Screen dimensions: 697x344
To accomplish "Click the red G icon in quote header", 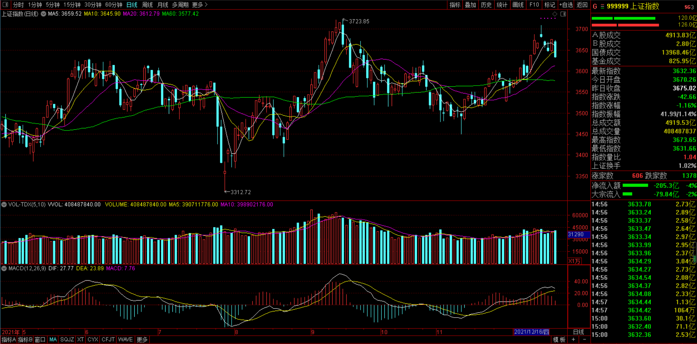I will [595, 7].
